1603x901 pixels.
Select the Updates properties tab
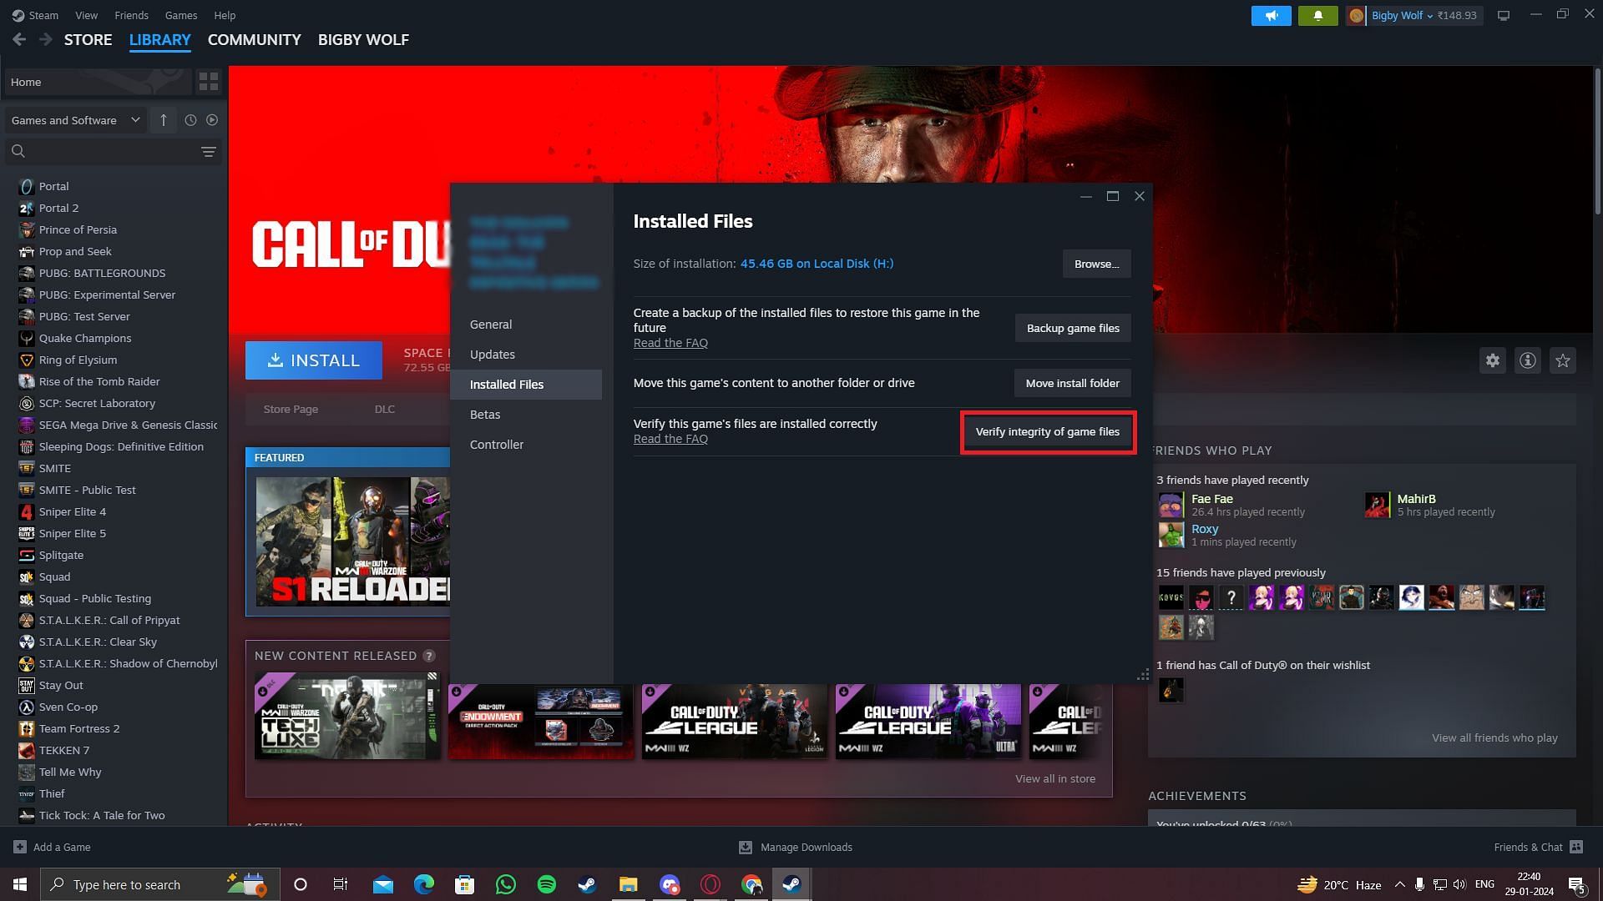(x=526, y=355)
